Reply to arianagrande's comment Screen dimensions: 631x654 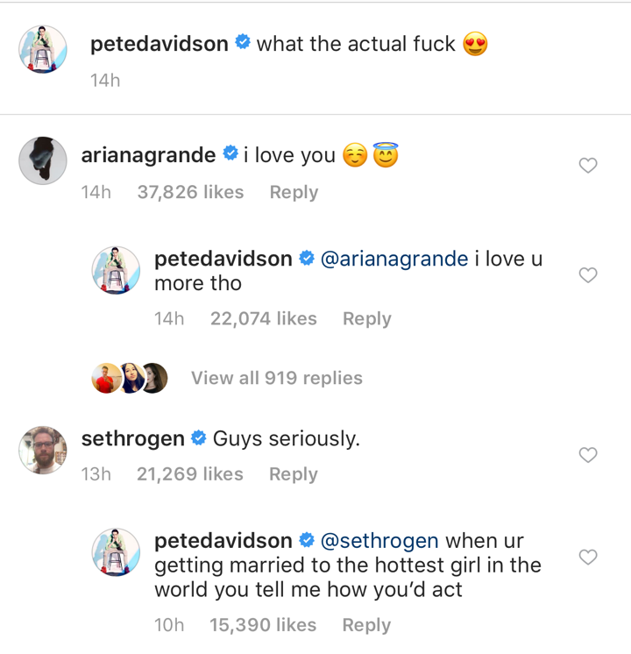(x=294, y=192)
